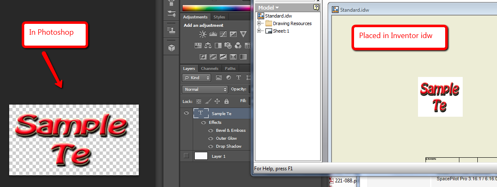
Task: Hide the Drop Shadow effect
Action: tap(211, 146)
